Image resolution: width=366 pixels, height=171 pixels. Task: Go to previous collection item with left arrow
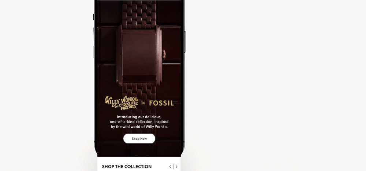[x=171, y=167]
